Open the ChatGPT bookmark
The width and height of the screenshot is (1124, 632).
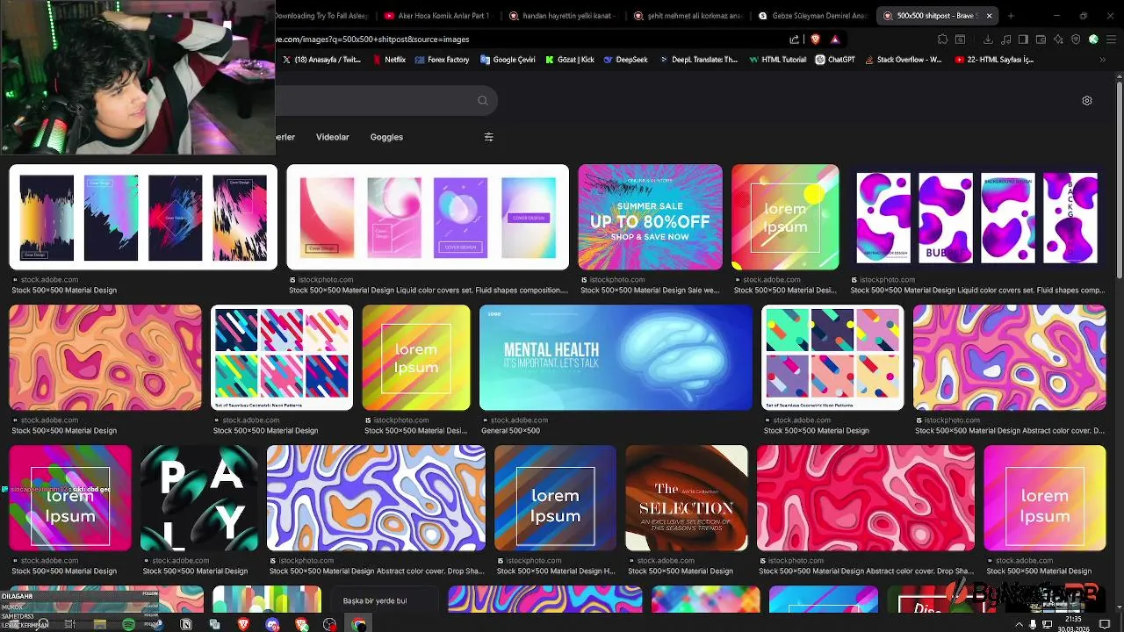[x=835, y=60]
